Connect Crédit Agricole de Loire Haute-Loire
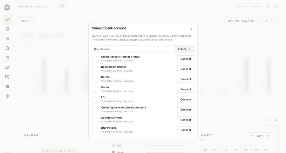The height and width of the screenshot is (153, 286). [x=186, y=110]
